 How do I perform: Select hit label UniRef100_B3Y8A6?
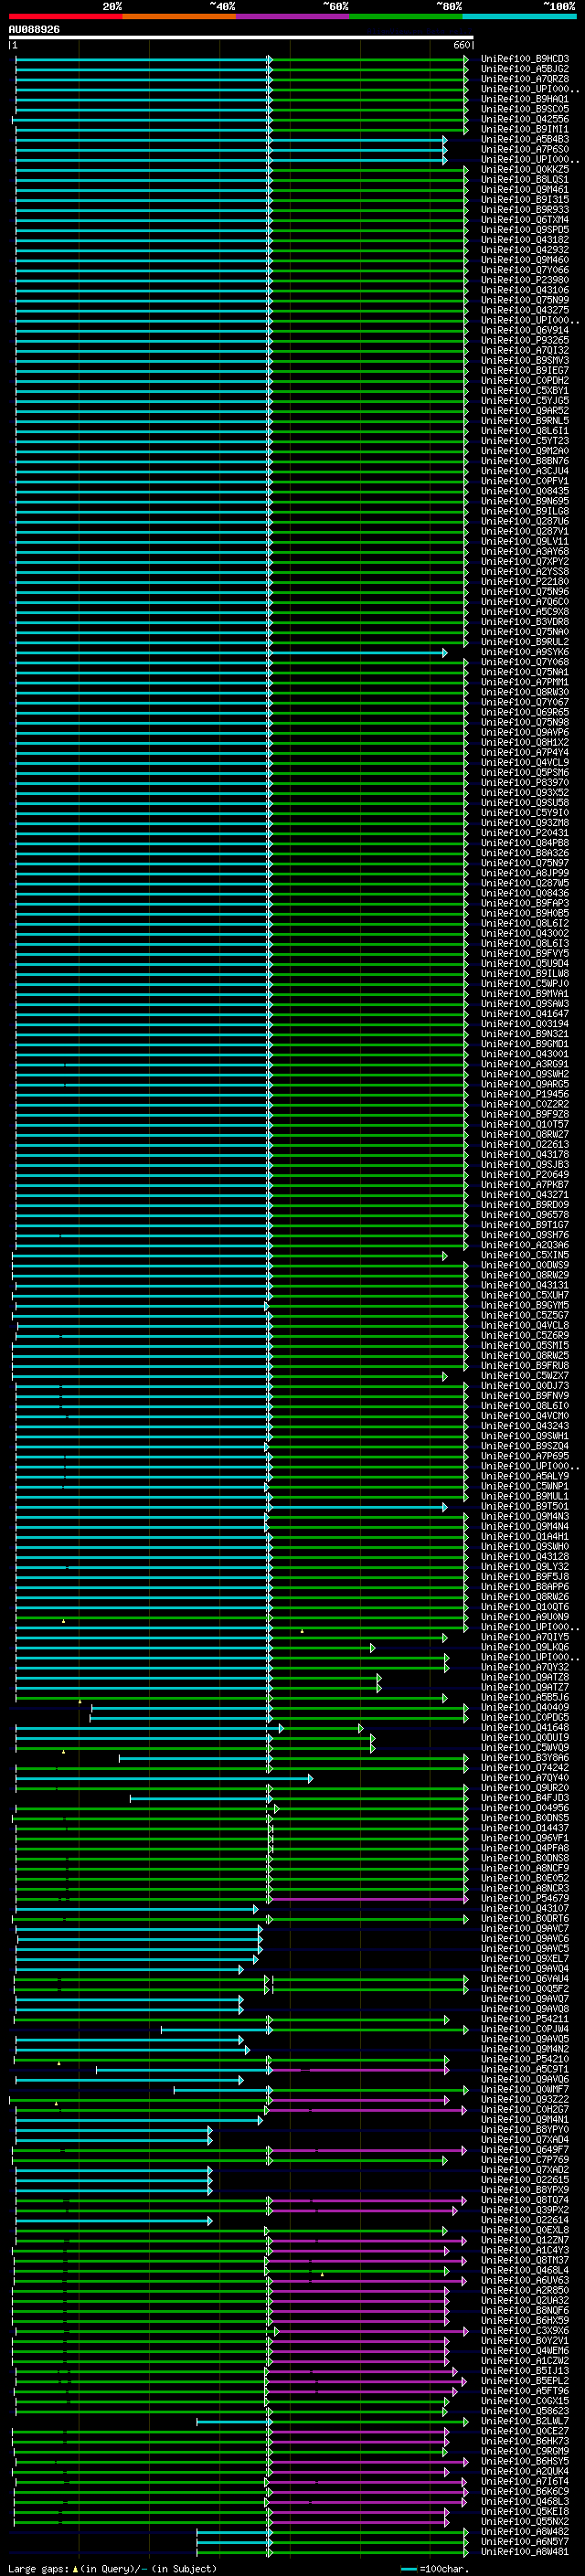[x=525, y=1758]
